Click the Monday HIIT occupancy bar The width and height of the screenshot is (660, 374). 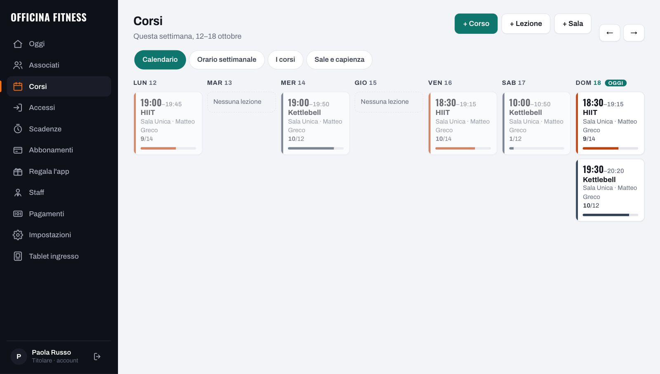[168, 148]
